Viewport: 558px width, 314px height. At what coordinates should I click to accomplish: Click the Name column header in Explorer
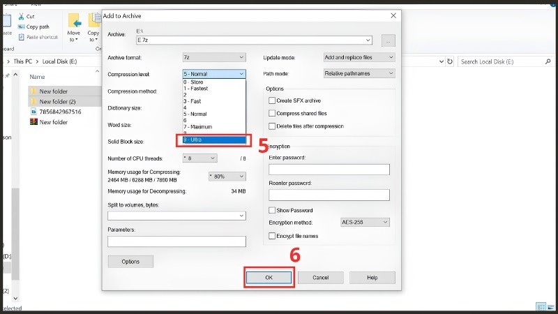point(37,77)
